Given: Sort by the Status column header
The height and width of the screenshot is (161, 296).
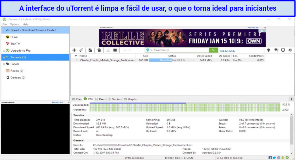Looking at the screenshot, I should [x=172, y=56].
